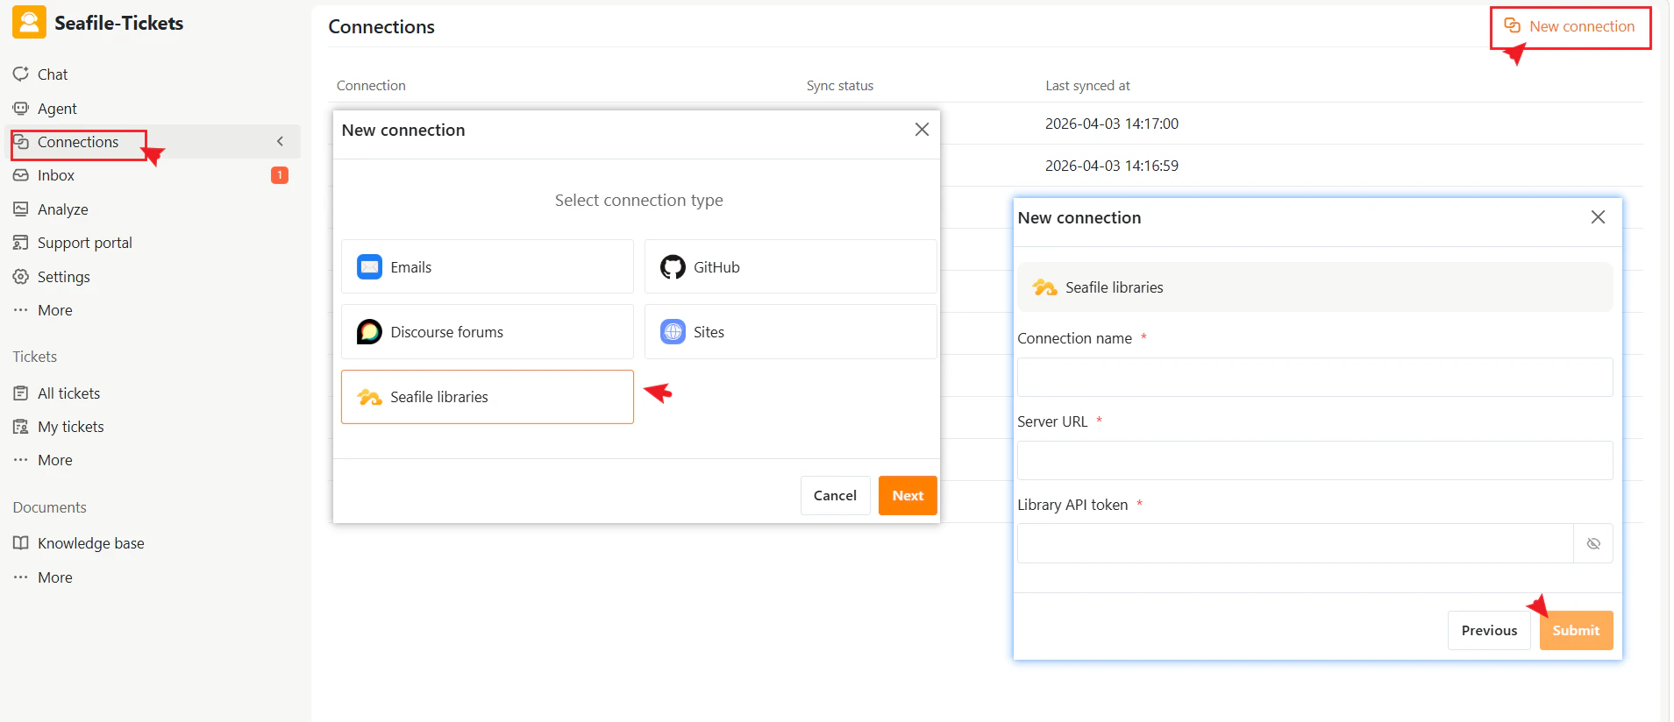
Task: Toggle API token visibility eye icon
Action: coord(1593,543)
